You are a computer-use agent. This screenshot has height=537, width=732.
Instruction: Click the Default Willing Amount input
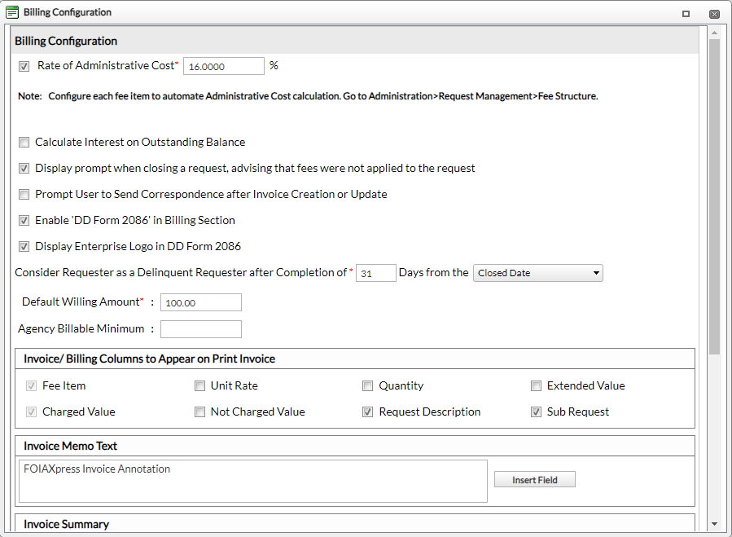200,302
